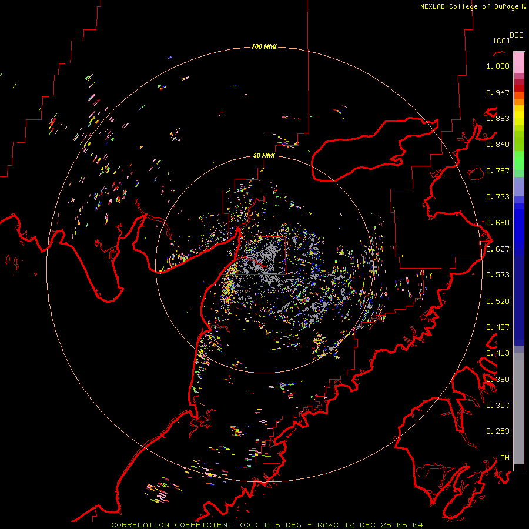Click the 0.520 value on the color scale
The width and height of the screenshot is (529, 529).
tap(498, 302)
